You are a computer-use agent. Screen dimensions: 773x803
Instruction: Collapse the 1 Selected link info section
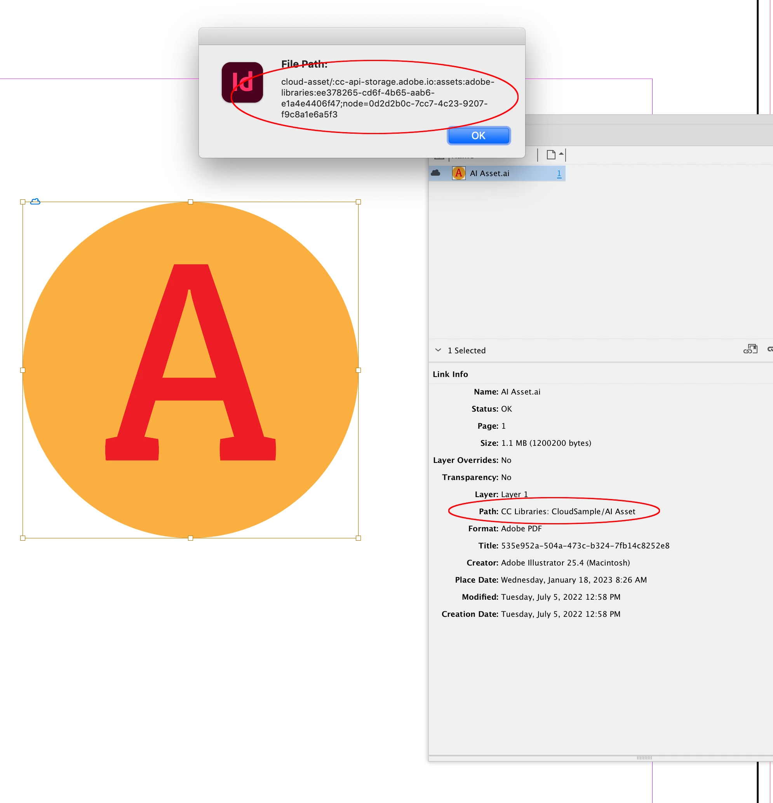click(438, 350)
